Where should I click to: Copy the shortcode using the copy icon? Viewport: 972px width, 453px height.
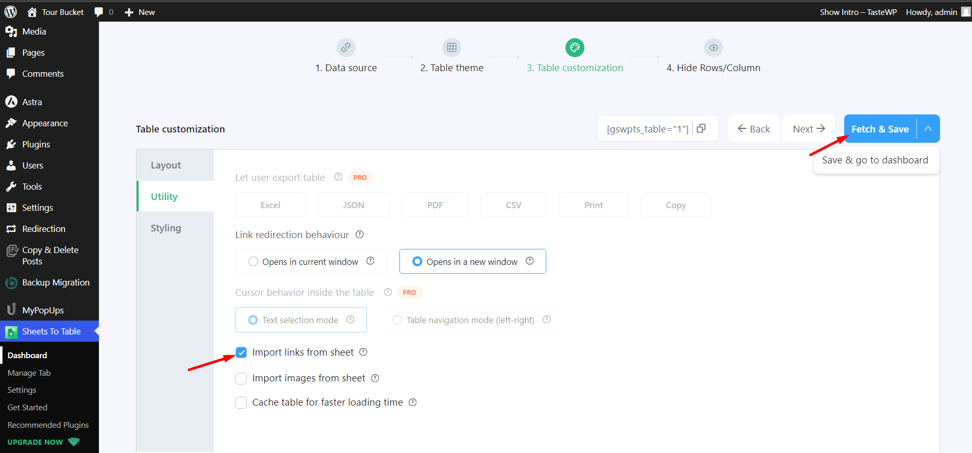pyautogui.click(x=701, y=128)
